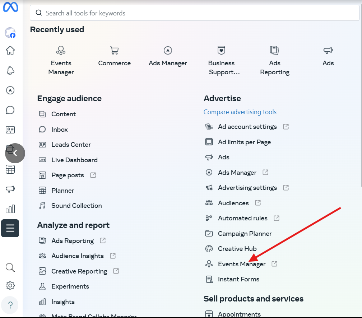Open Business Support in Recently used
The width and height of the screenshot is (362, 318).
click(x=221, y=60)
